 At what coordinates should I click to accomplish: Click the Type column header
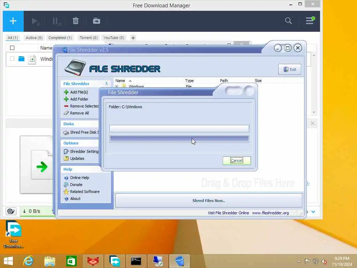coord(189,81)
